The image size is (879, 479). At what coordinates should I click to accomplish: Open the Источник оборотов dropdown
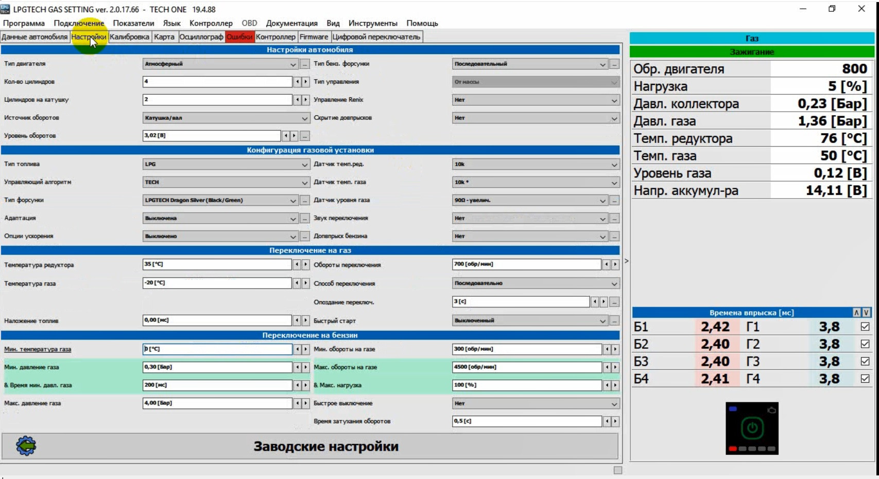[x=226, y=118]
